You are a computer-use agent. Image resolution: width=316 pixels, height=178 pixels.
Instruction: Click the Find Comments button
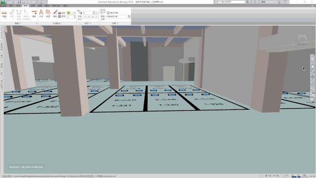(113, 13)
